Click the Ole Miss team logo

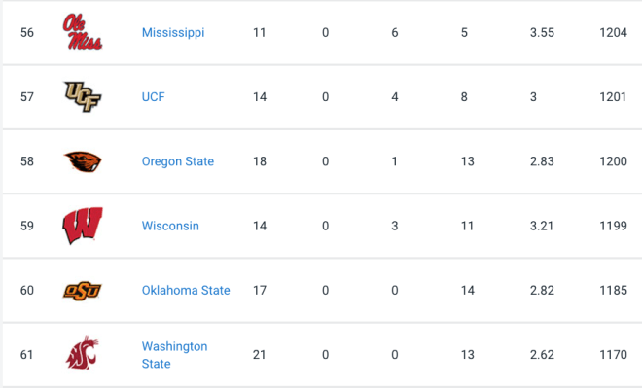83,32
